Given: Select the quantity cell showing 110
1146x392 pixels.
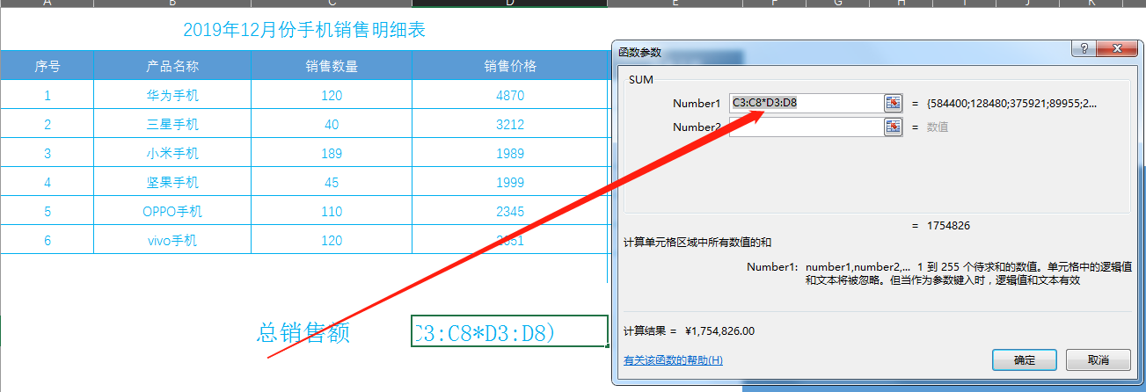Looking at the screenshot, I should coord(332,211).
